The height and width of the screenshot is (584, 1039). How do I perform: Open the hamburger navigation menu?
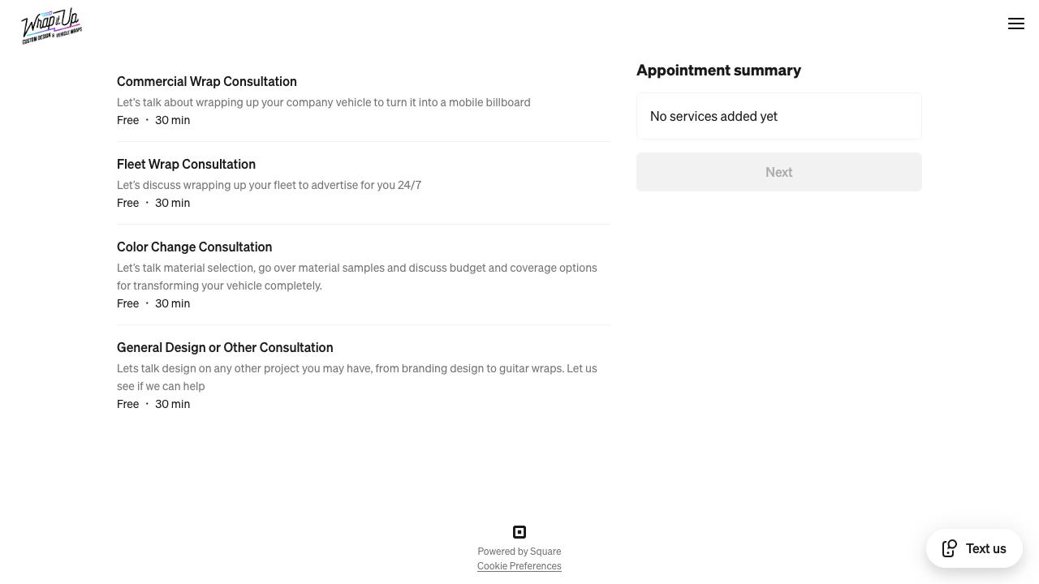pyautogui.click(x=1016, y=24)
